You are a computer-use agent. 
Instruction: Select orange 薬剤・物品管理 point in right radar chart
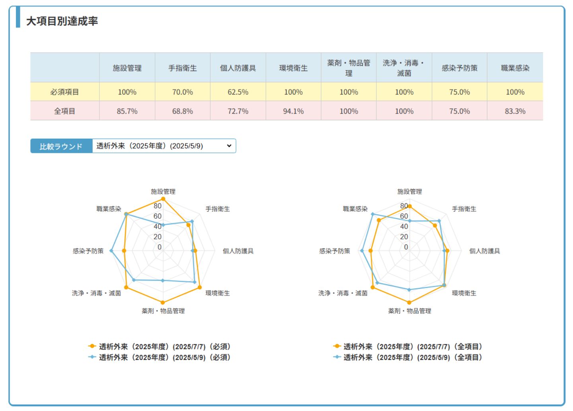click(x=409, y=303)
